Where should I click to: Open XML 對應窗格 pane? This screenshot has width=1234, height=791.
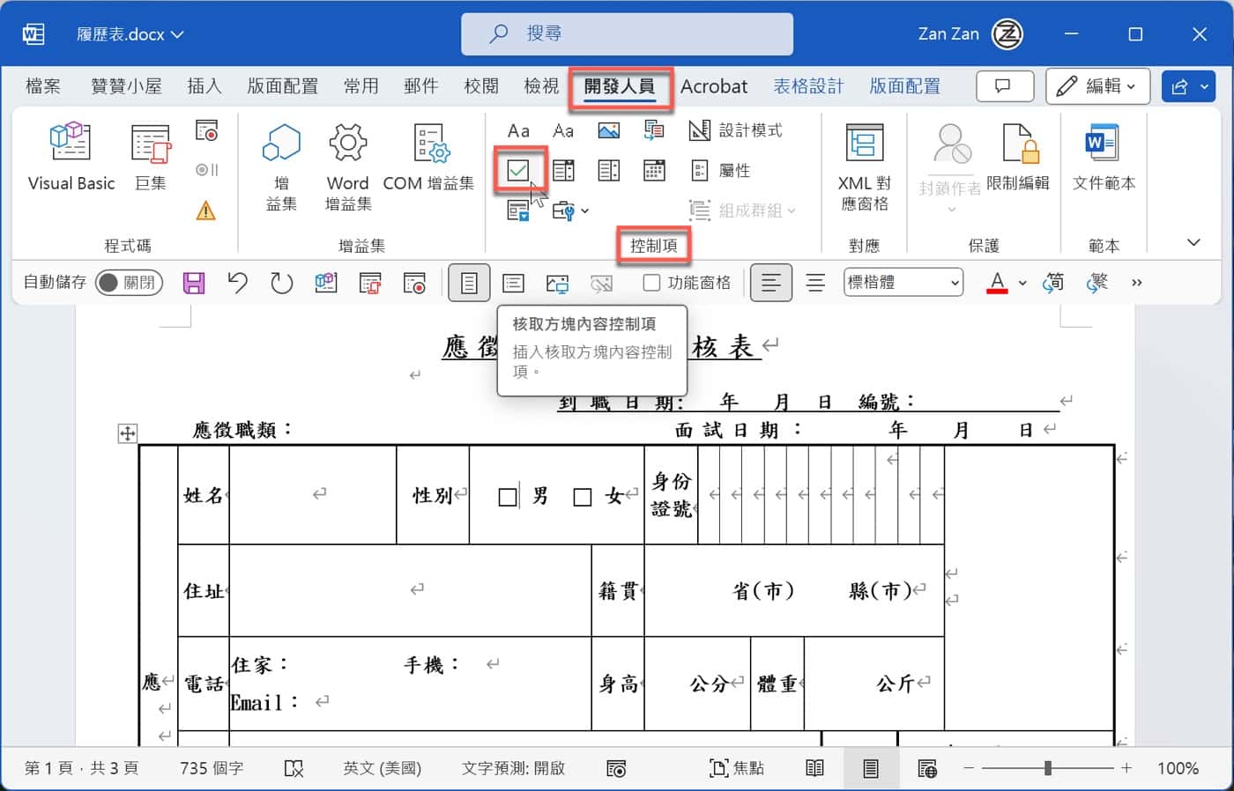click(864, 167)
